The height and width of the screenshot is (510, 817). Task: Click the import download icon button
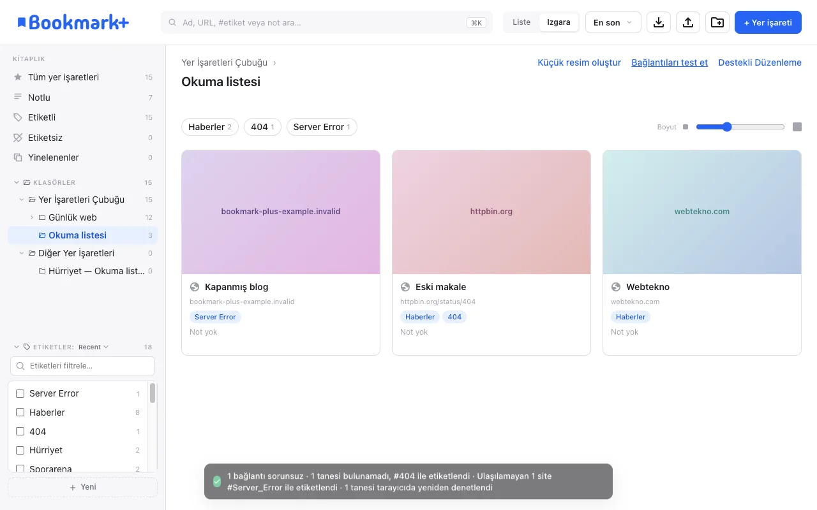(x=659, y=22)
